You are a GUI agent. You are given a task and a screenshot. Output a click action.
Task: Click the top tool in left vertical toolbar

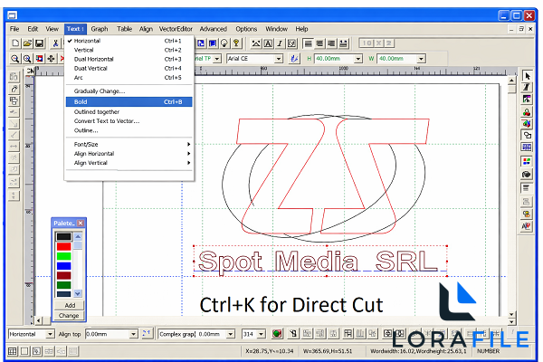(x=14, y=77)
